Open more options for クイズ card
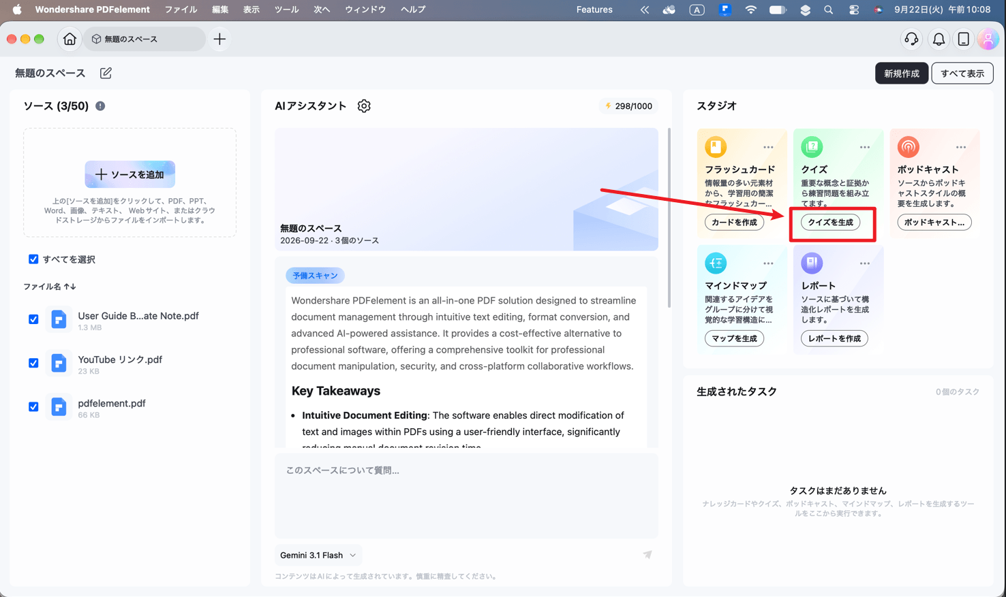The width and height of the screenshot is (1006, 597). 864,147
